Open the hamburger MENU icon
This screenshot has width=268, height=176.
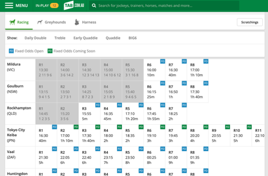pyautogui.click(x=9, y=5)
